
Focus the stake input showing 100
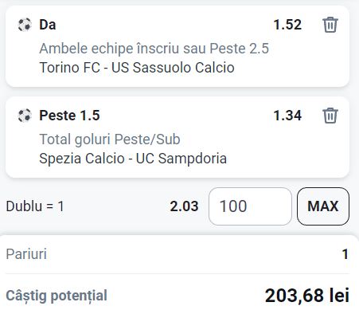(x=250, y=206)
